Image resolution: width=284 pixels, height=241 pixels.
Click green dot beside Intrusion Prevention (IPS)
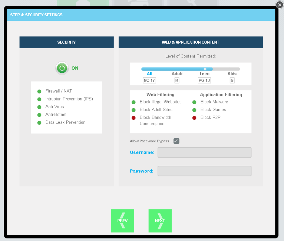(x=39, y=99)
